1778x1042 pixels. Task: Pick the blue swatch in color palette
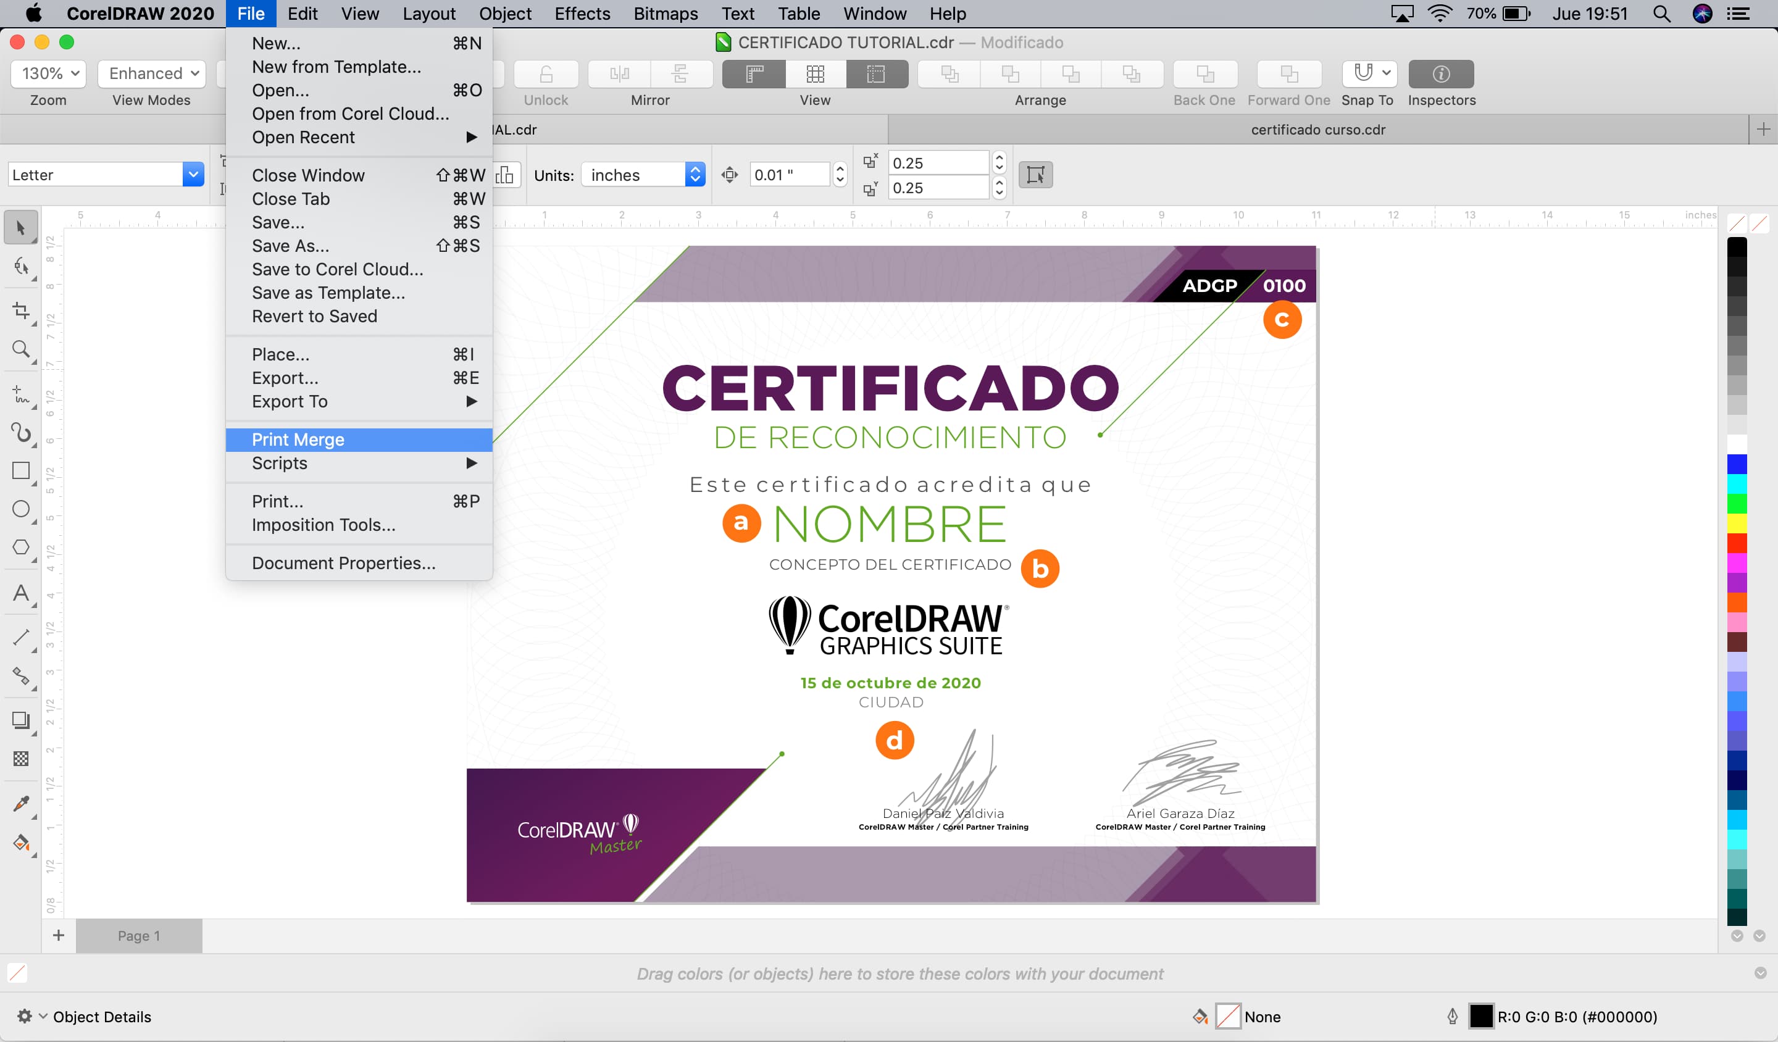click(x=1737, y=464)
